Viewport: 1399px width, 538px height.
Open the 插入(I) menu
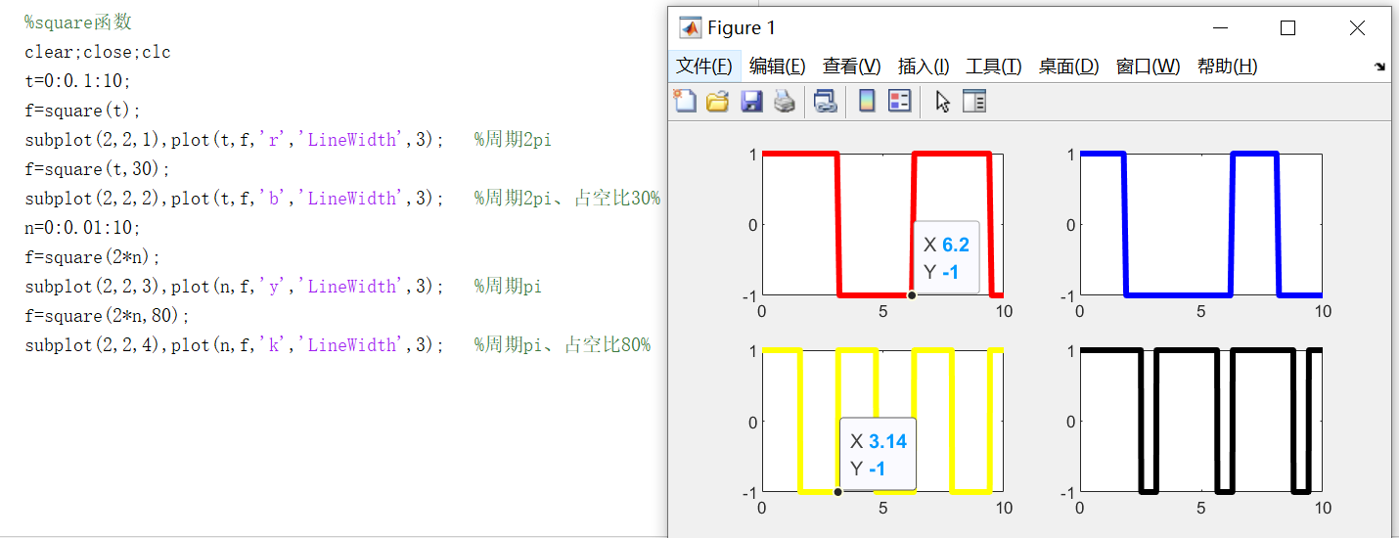coord(924,67)
